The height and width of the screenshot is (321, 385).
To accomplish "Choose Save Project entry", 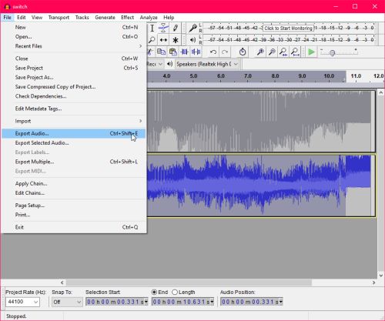I will (74, 68).
